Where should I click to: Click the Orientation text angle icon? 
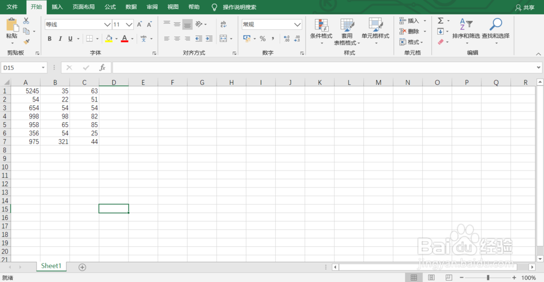199,24
